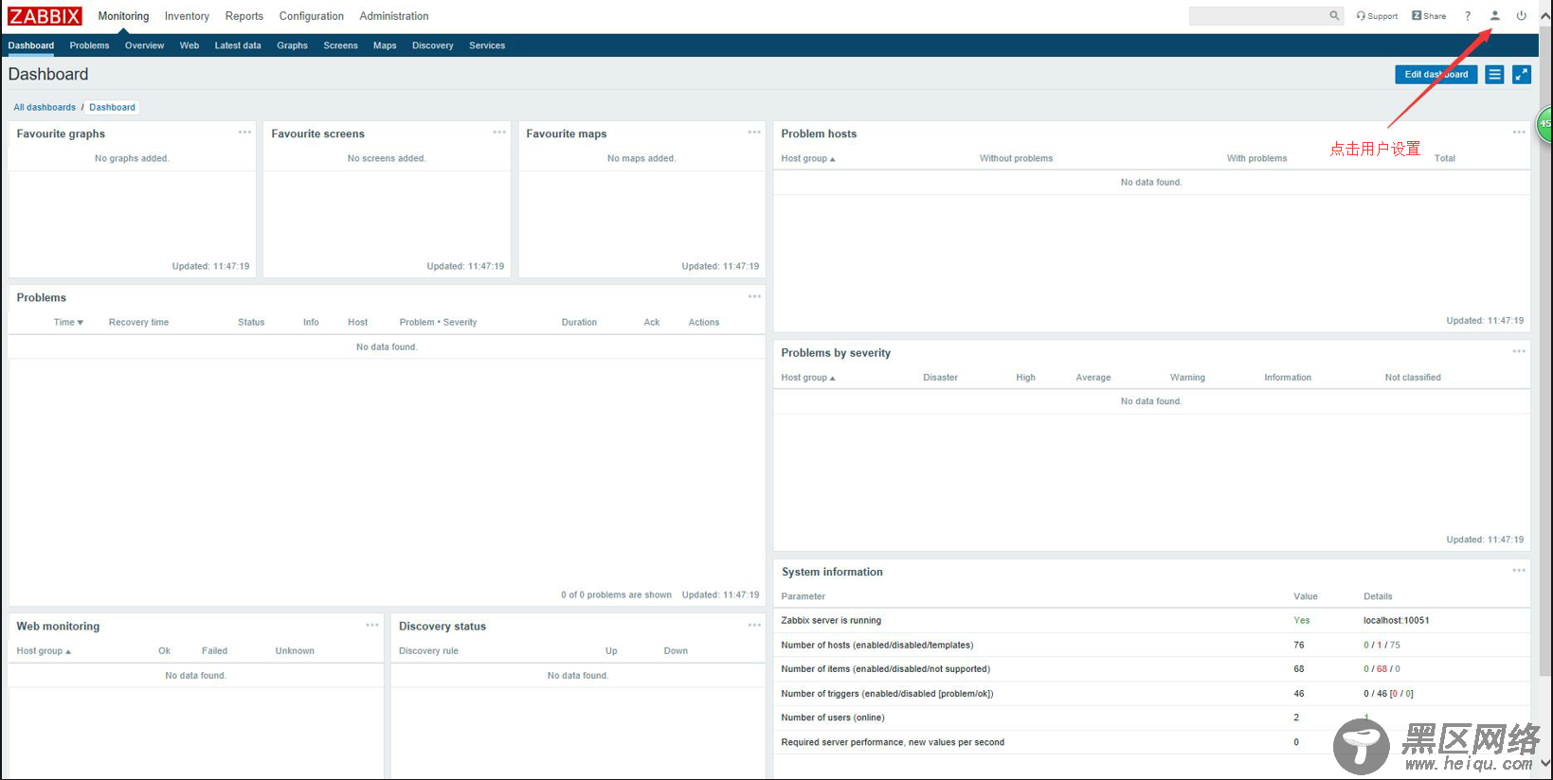The width and height of the screenshot is (1553, 780).
Task: Open the Reports menu
Action: [244, 16]
